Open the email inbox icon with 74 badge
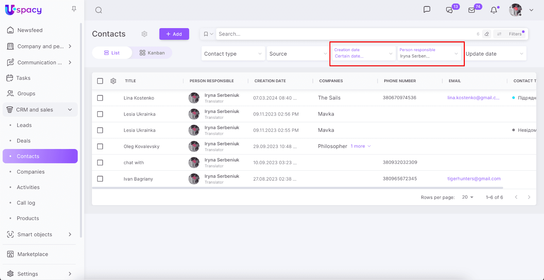Viewport: 544px width, 280px height. point(472,10)
